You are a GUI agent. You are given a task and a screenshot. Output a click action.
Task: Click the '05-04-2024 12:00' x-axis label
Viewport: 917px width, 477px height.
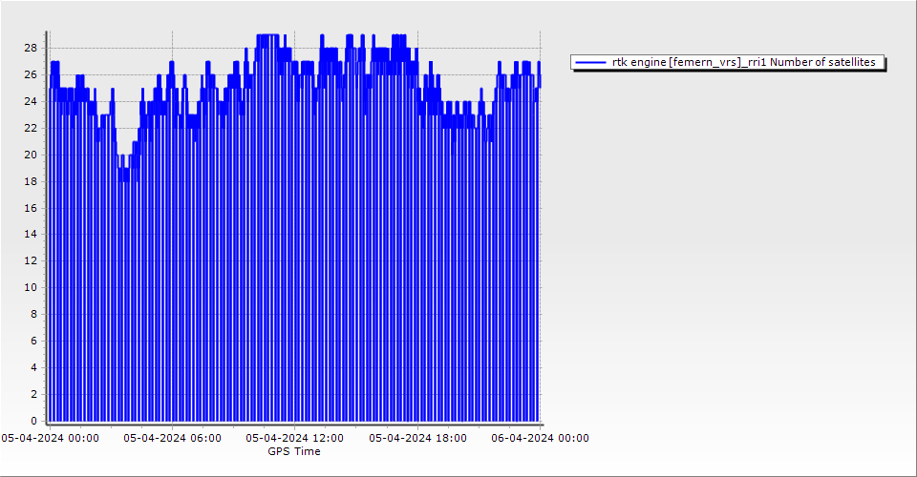[294, 438]
